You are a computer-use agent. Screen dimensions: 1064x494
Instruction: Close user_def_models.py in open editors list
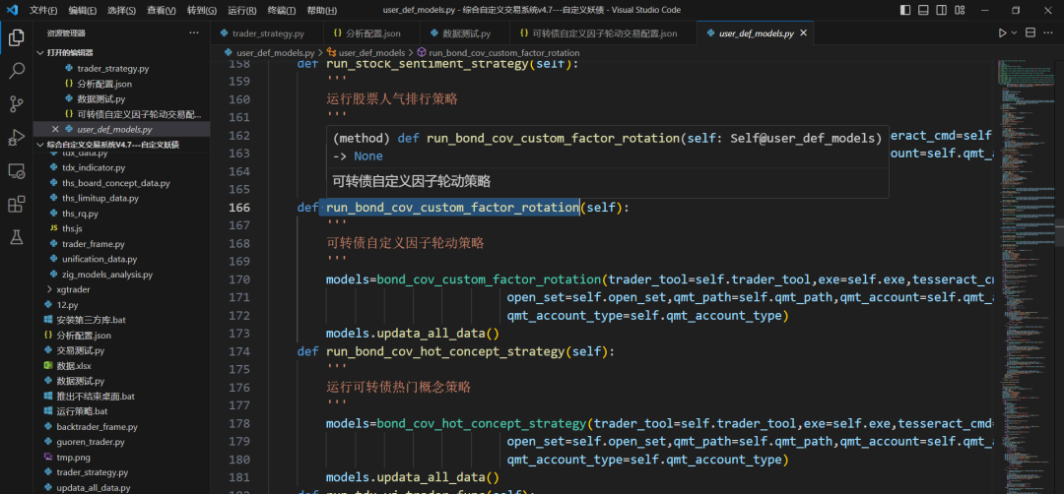[x=55, y=129]
